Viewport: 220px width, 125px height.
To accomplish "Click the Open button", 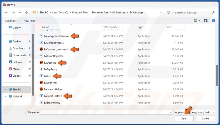I will (184, 119).
